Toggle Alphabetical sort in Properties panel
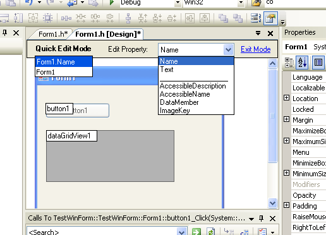The height and width of the screenshot is (235, 326). click(x=302, y=63)
